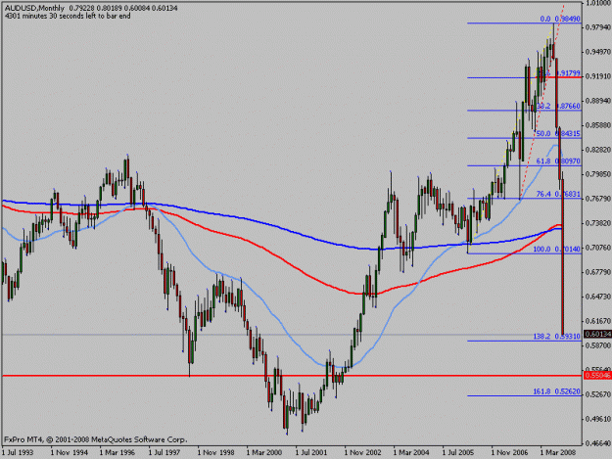This screenshot has width=612, height=459.
Task: Select the Fibonacci 138.2 level label 0.59310
Action: tap(557, 336)
